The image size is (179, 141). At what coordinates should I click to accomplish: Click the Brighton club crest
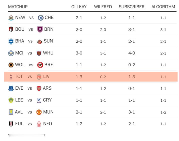point(11,41)
